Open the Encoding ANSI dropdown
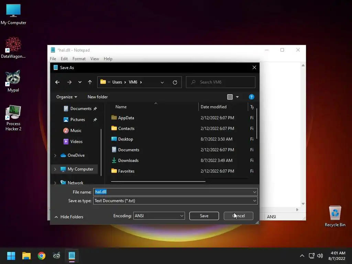352x264 pixels. [159, 216]
